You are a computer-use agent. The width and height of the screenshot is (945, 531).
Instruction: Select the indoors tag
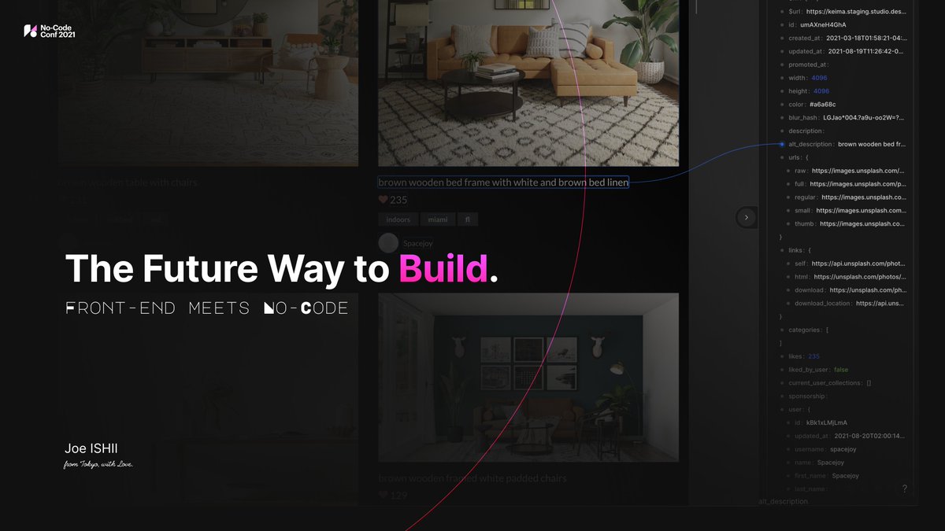(398, 219)
